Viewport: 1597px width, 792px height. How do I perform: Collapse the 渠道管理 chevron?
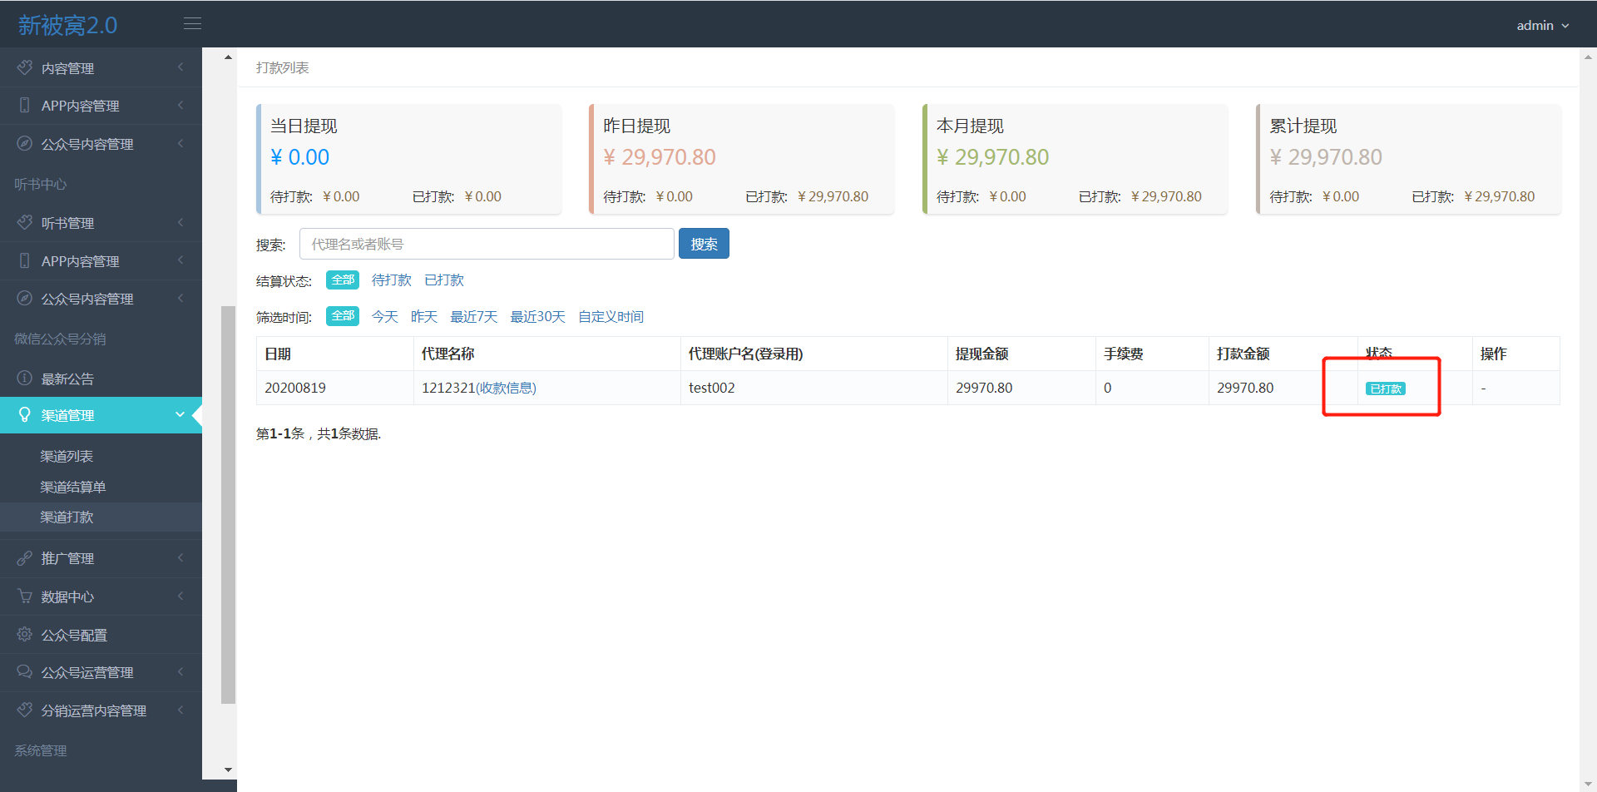180,414
